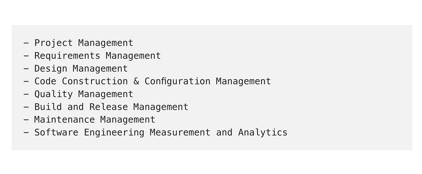Click the dash before "Software Engineering"

26,132
